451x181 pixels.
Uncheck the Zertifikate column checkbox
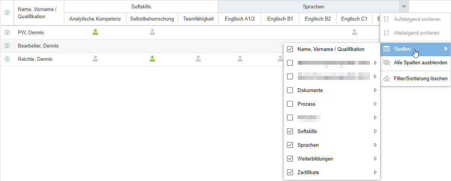(290, 173)
